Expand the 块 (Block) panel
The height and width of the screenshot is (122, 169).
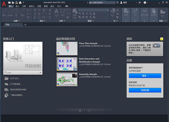pos(115,21)
